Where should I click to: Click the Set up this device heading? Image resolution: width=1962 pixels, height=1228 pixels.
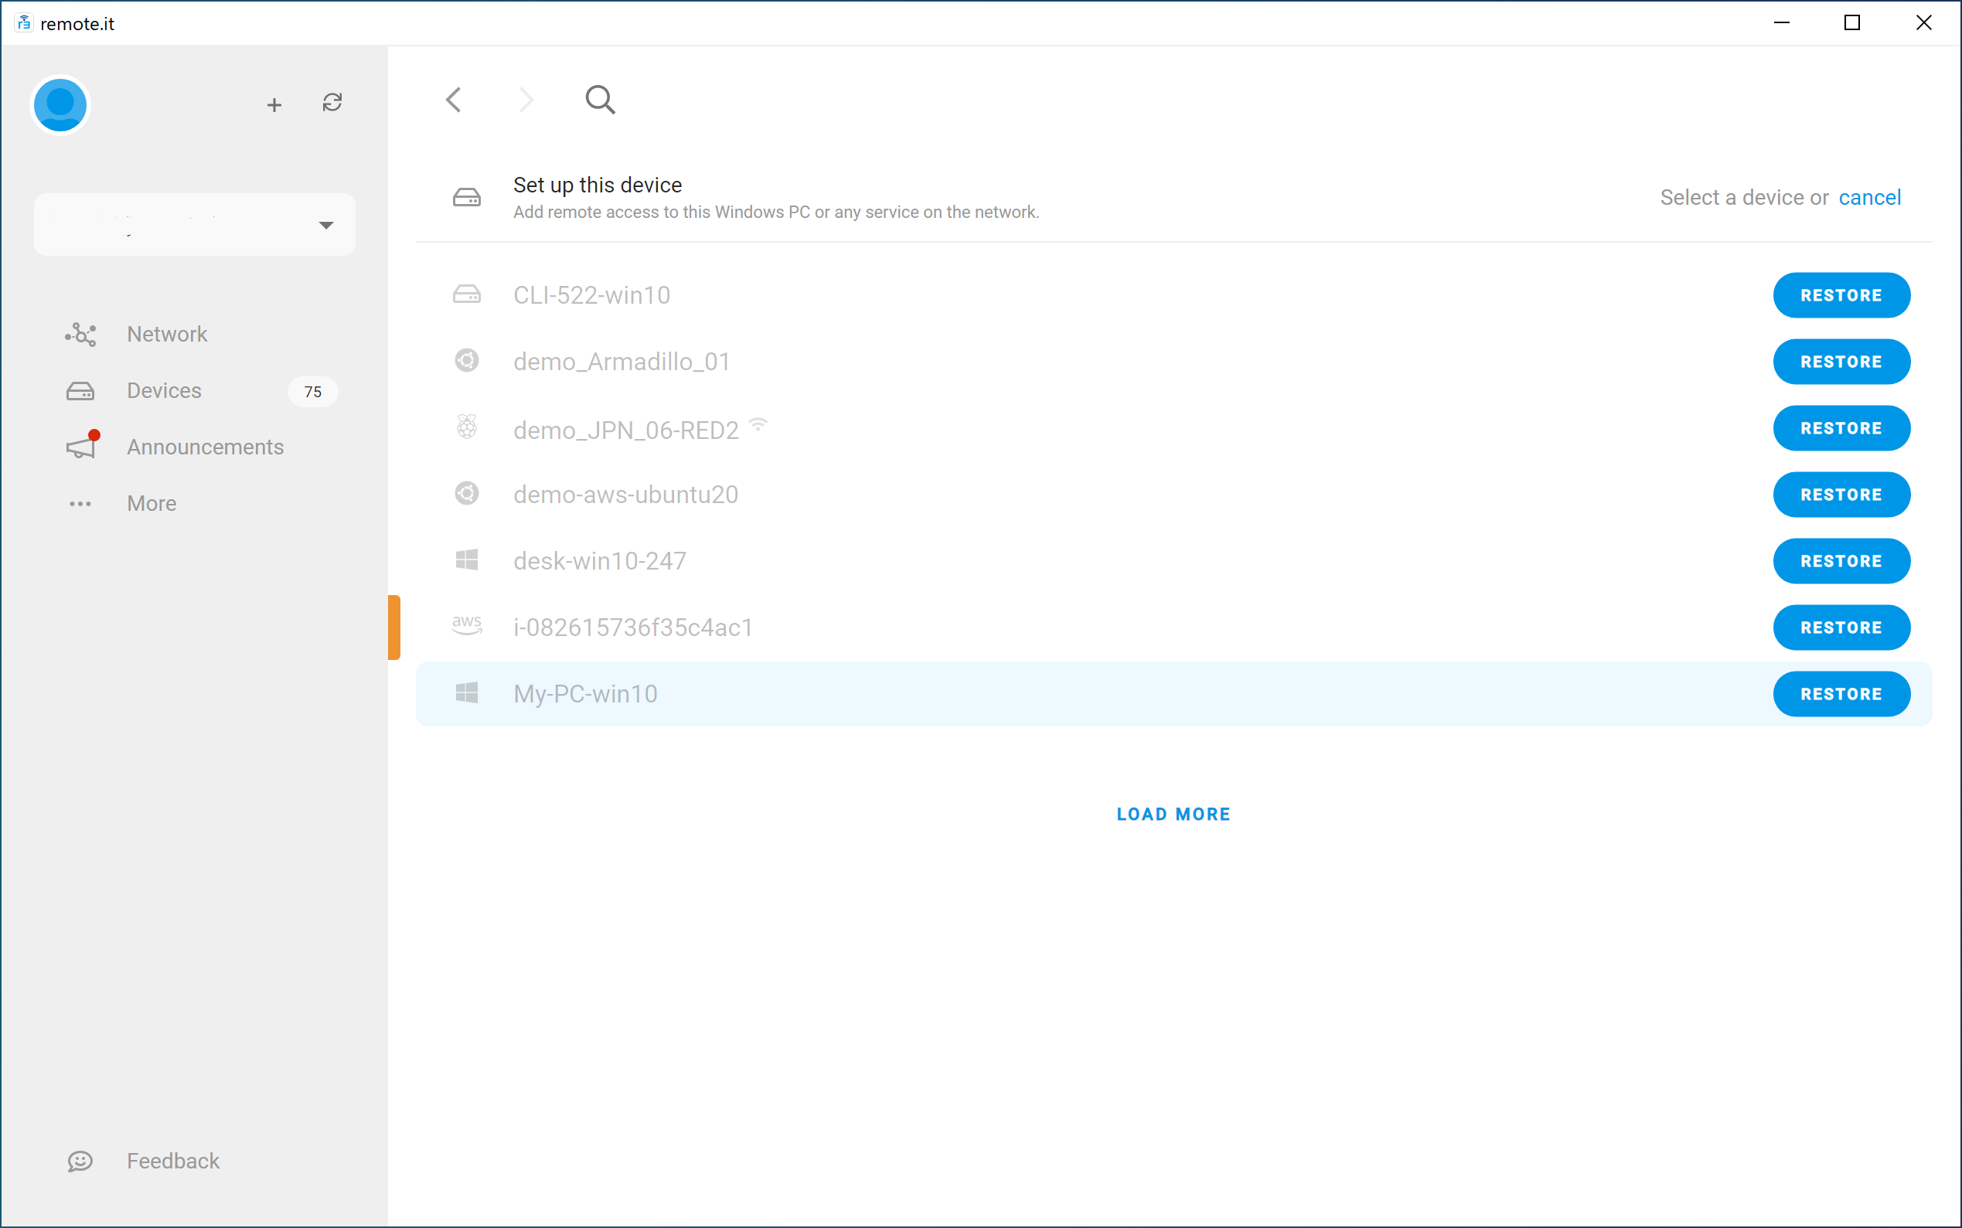click(x=598, y=185)
